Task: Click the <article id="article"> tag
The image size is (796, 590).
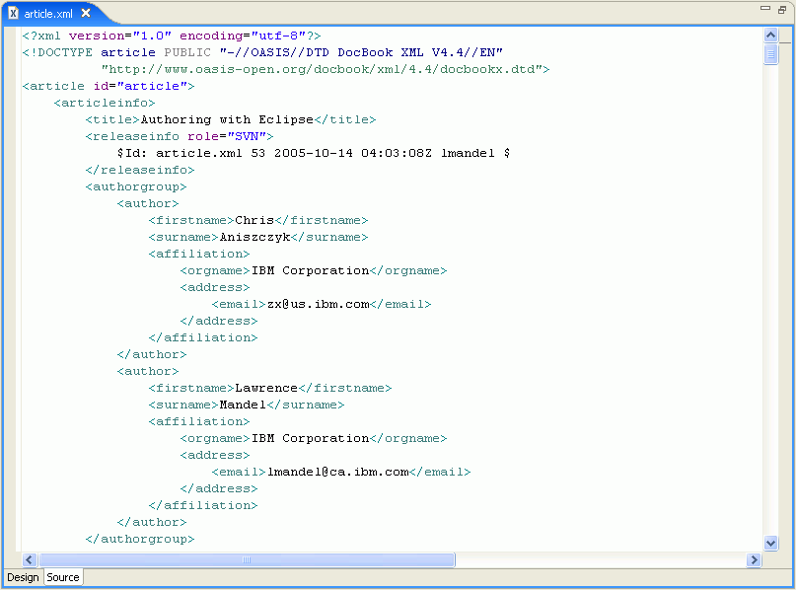Action: 109,86
